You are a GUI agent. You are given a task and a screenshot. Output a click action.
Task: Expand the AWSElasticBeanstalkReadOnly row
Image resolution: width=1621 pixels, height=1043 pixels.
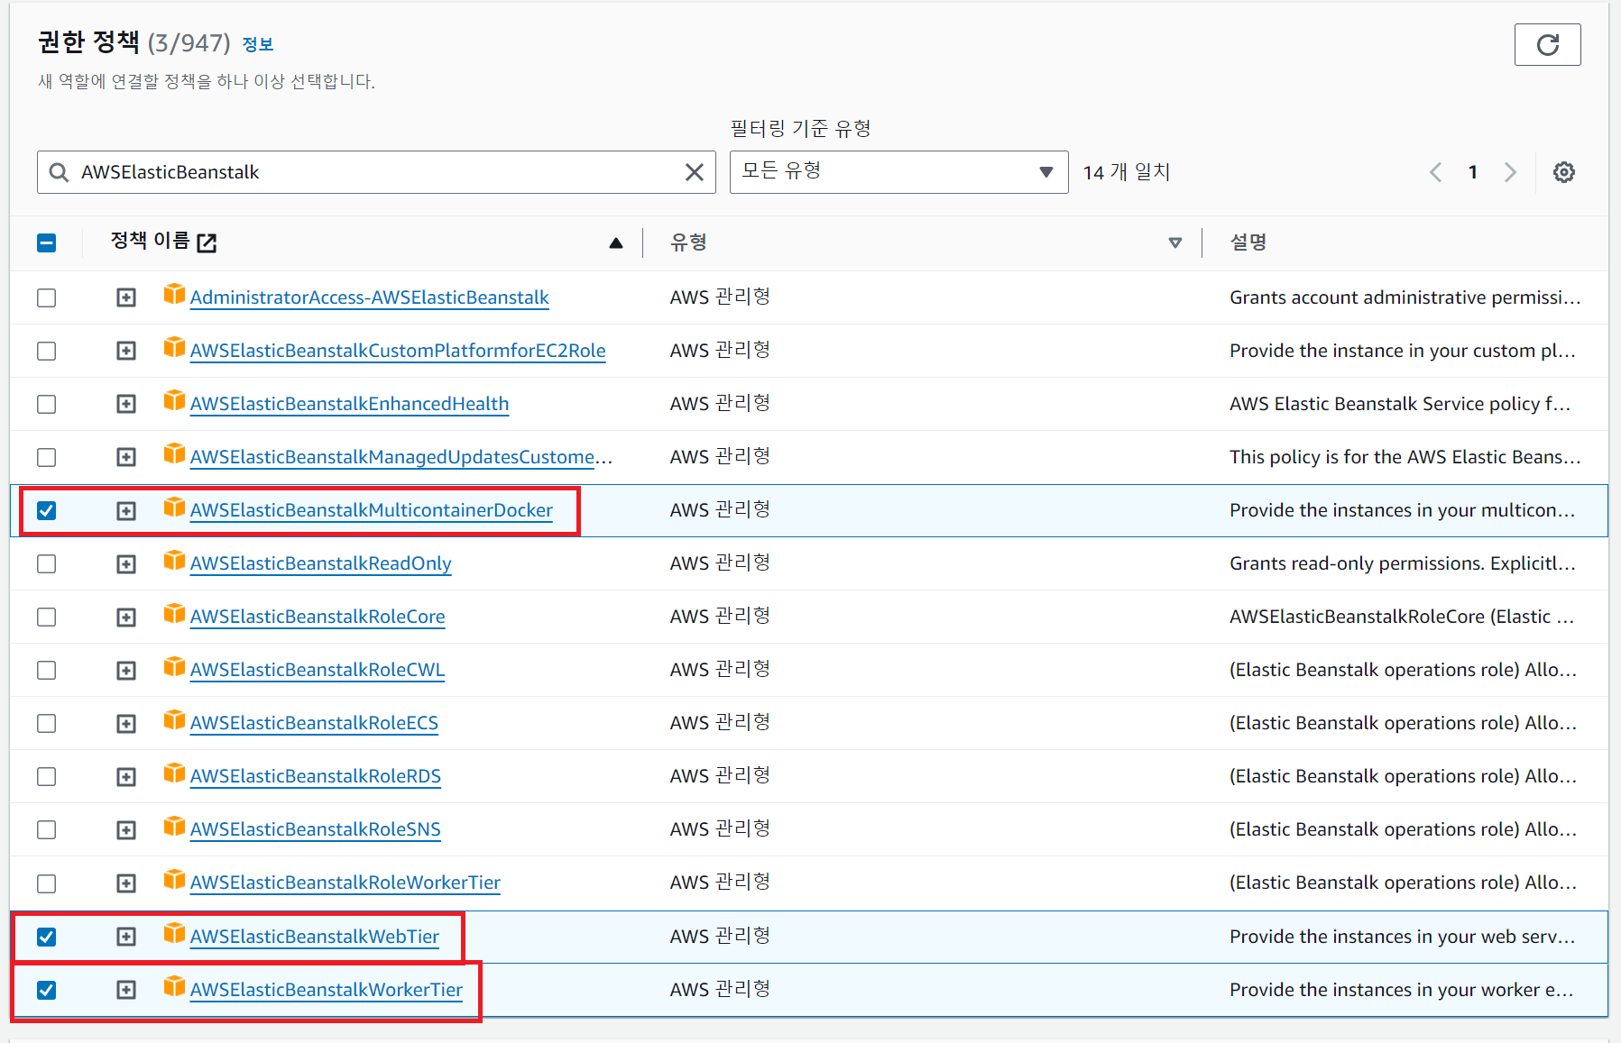pyautogui.click(x=126, y=563)
